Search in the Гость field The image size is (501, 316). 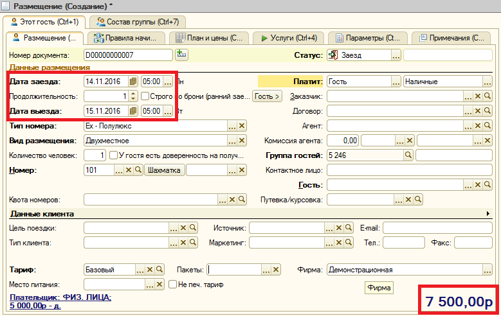(x=487, y=184)
